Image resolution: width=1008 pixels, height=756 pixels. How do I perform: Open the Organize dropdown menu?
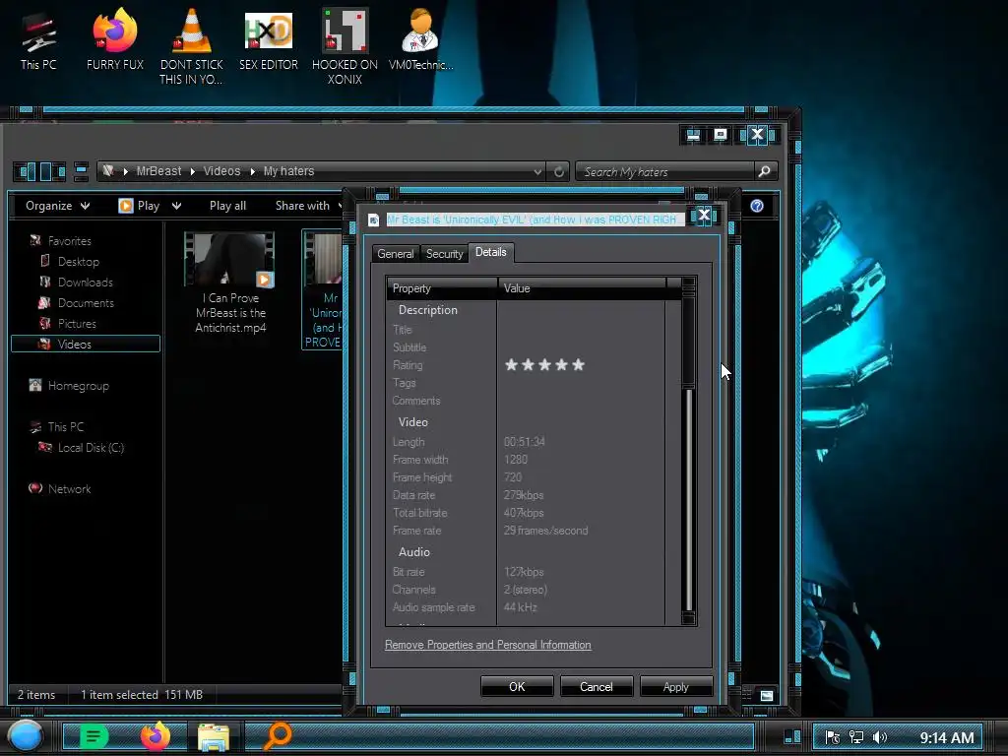pos(57,206)
